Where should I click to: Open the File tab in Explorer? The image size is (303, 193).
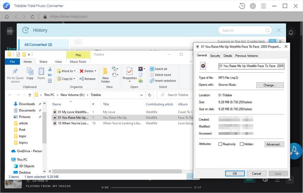coord(13,61)
